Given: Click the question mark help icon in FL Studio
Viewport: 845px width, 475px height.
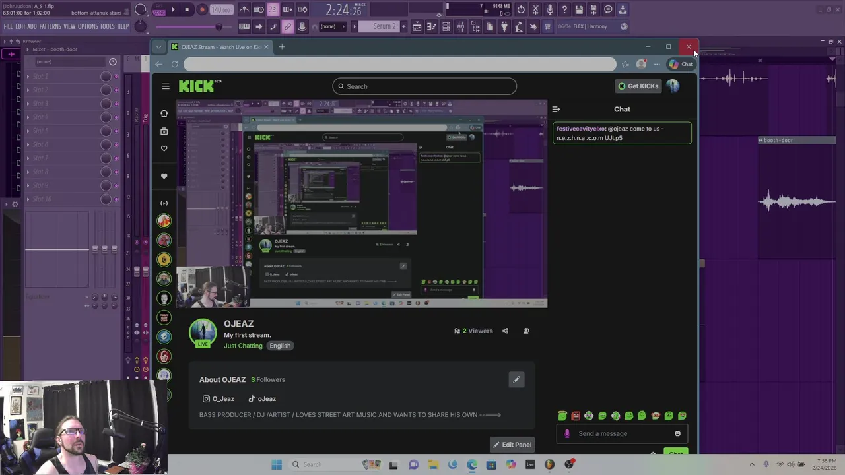Looking at the screenshot, I should (564, 10).
